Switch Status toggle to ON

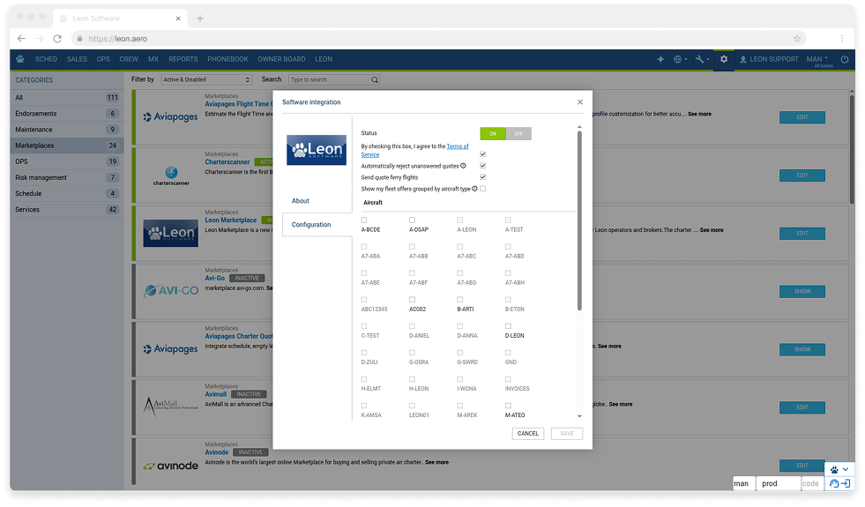coord(493,133)
